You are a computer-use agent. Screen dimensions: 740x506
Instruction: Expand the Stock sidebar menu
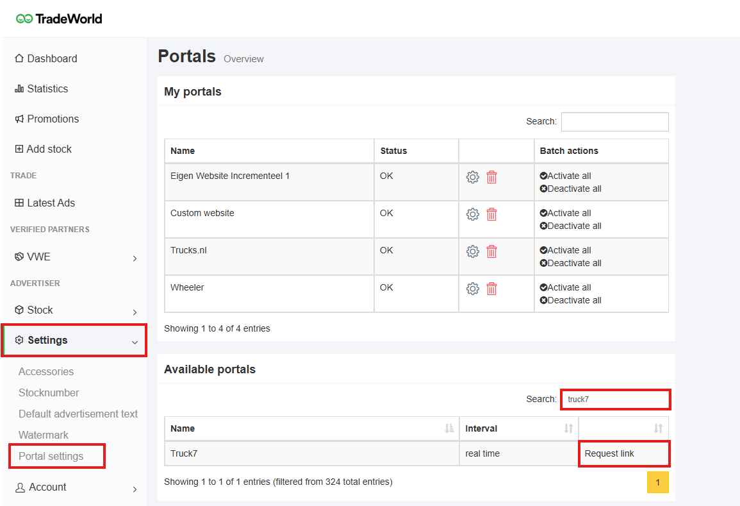point(75,310)
